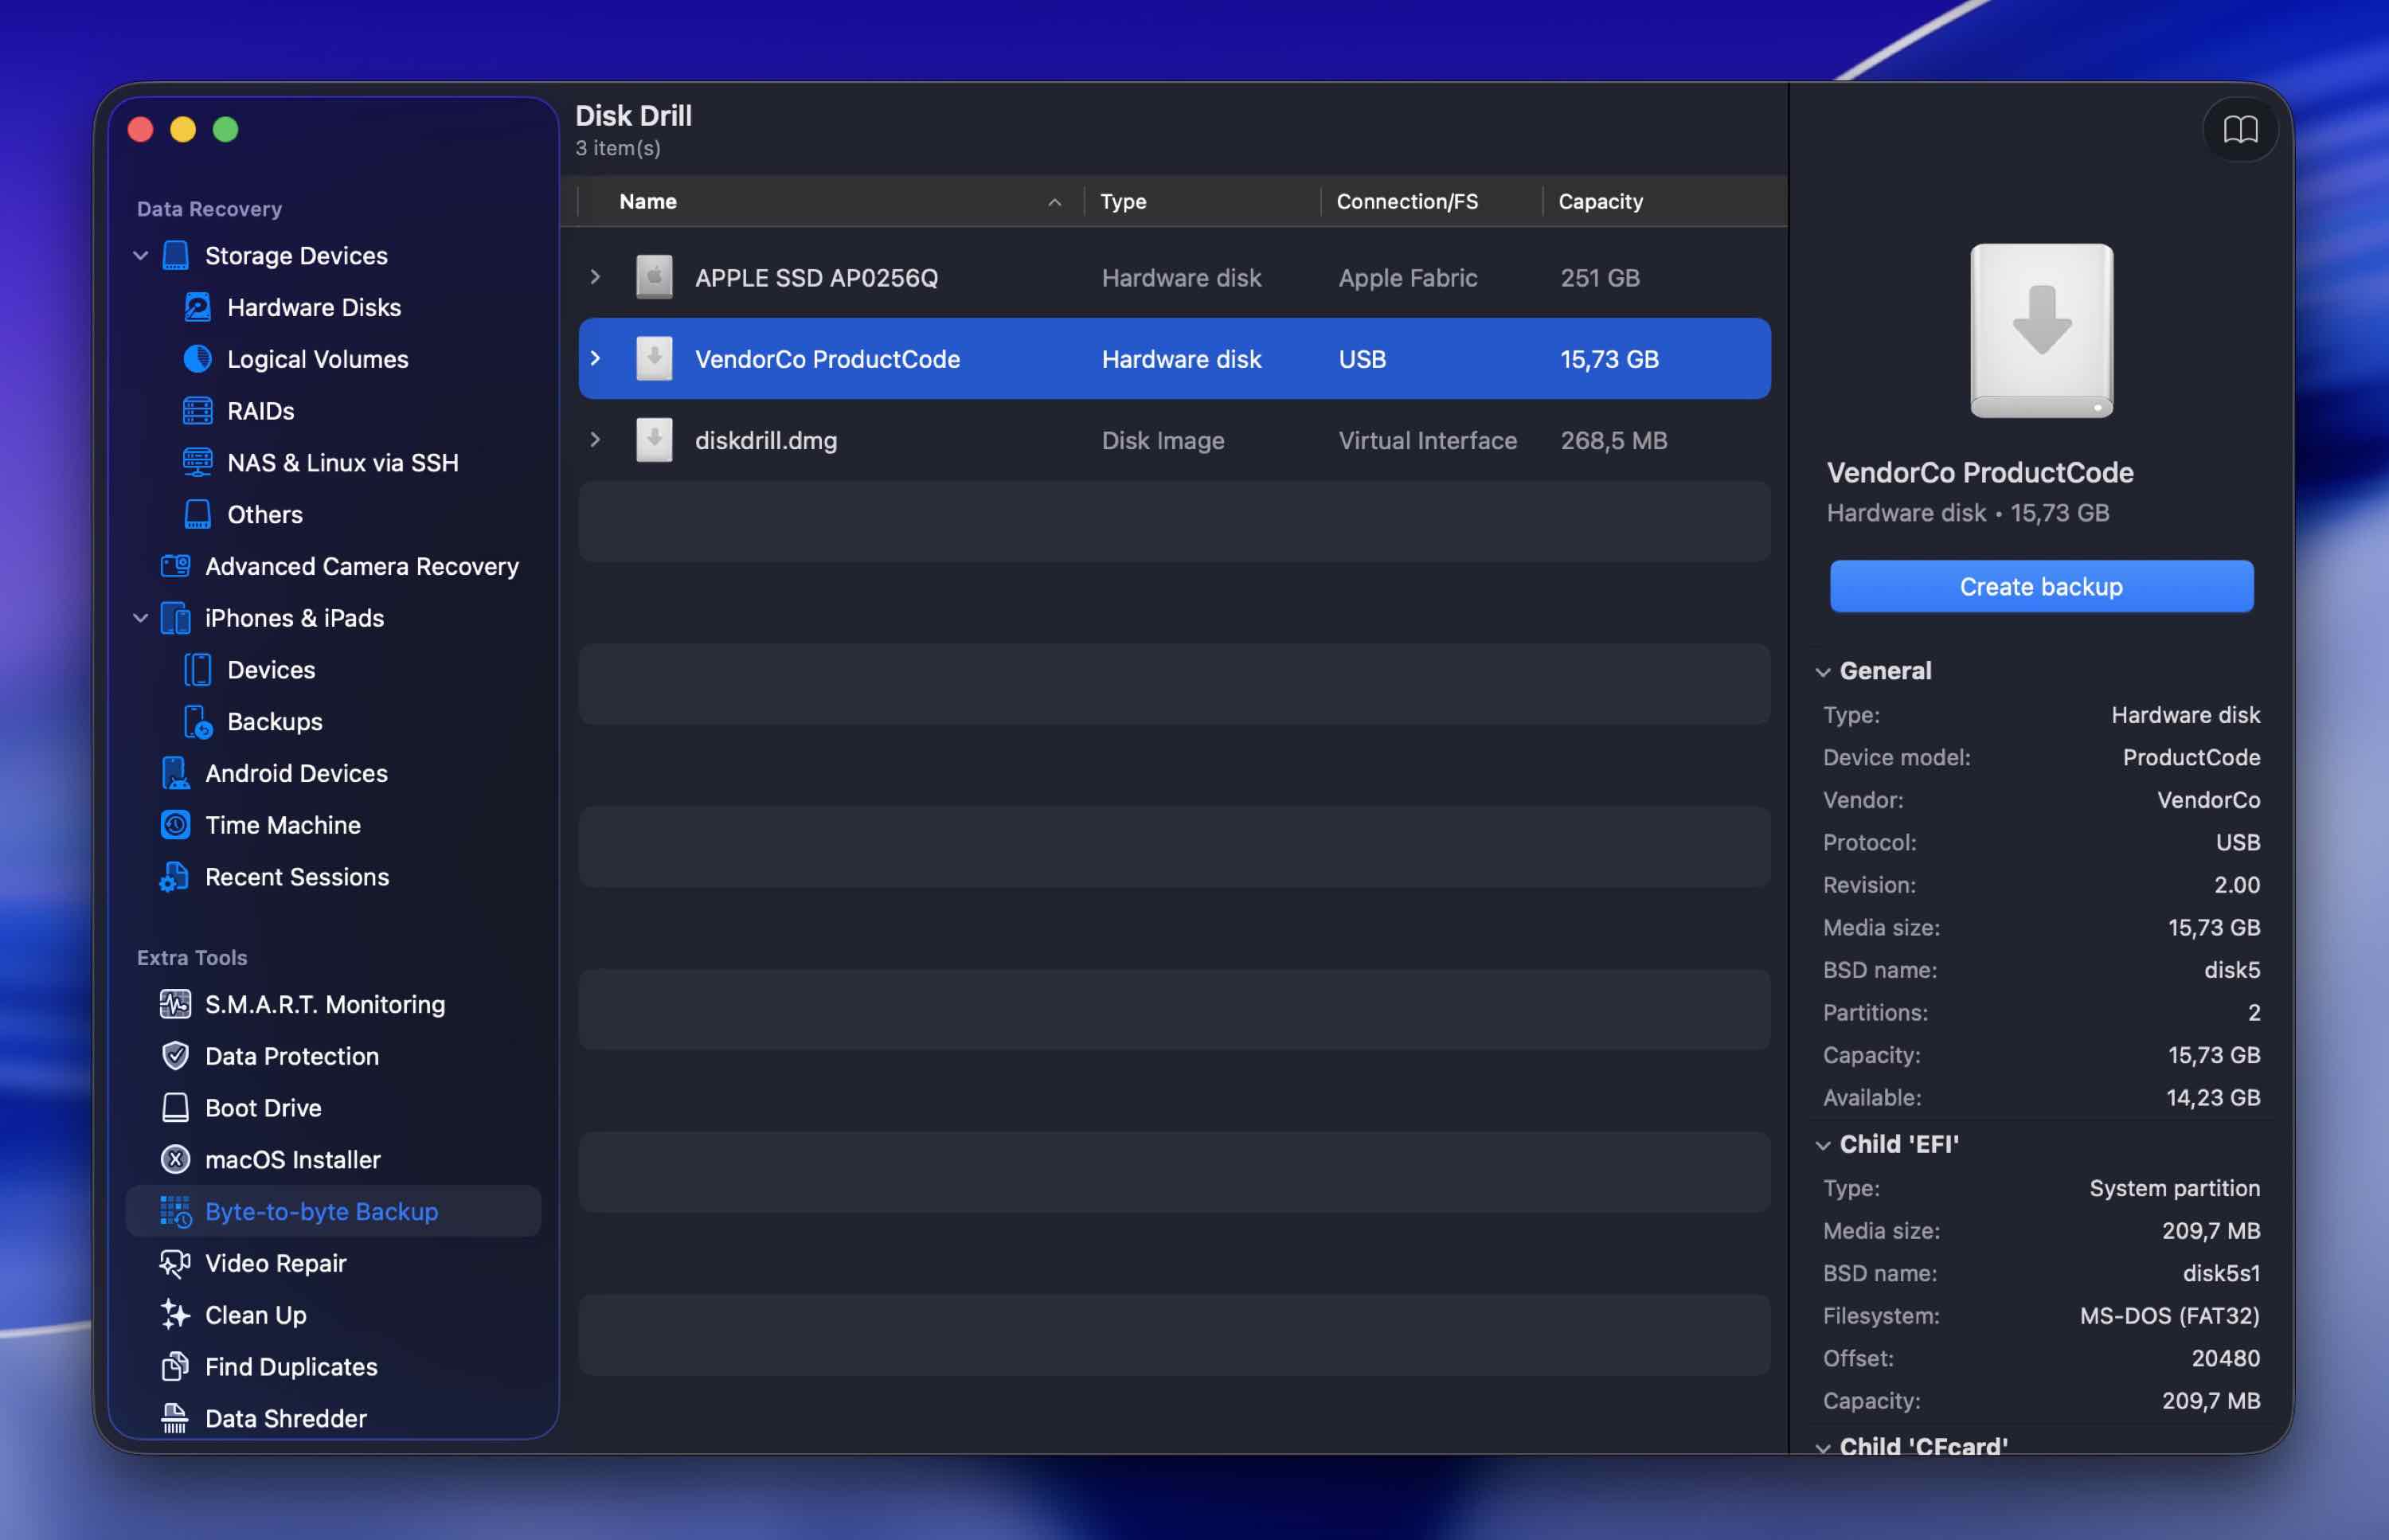This screenshot has height=1540, width=2389.
Task: Open RAIDs in the sidebar
Action: coord(261,411)
